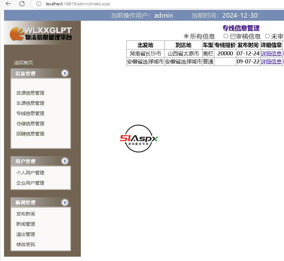Collapse the 用户管理 panel chevron
Screen dimensions: 284x261
point(65,161)
